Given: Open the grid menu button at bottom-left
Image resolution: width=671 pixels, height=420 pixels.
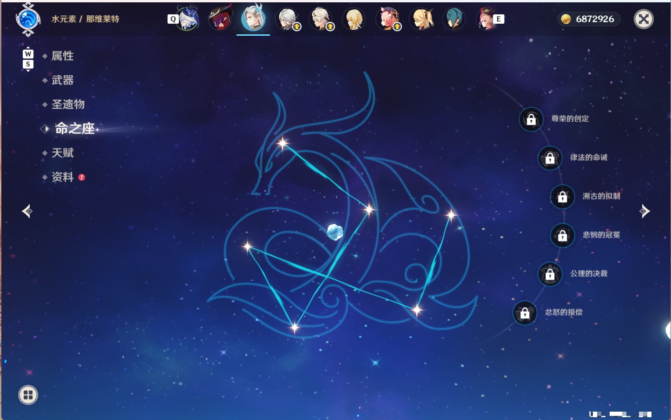Looking at the screenshot, I should pos(28,395).
